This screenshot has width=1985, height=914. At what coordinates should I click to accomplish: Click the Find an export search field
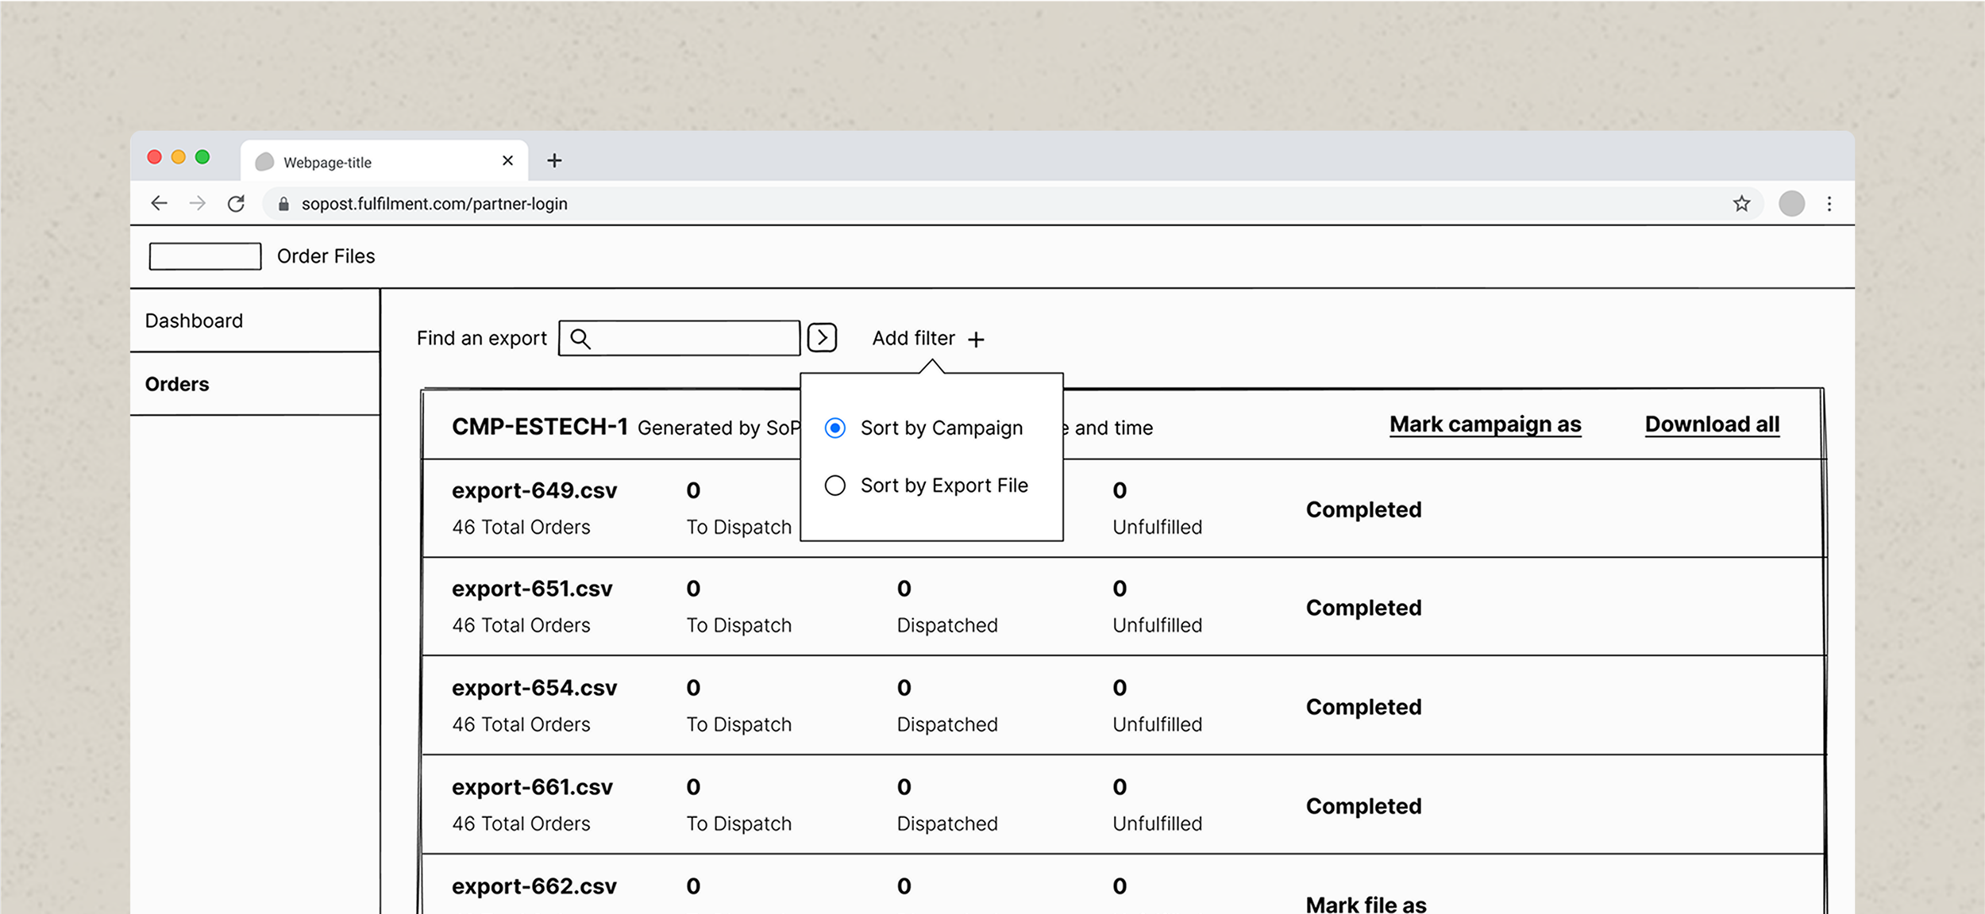691,338
